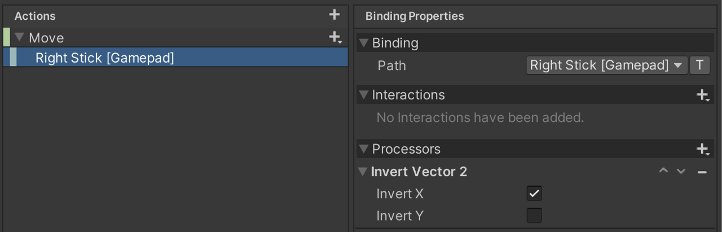Toggle path text mode with T button

click(x=699, y=65)
